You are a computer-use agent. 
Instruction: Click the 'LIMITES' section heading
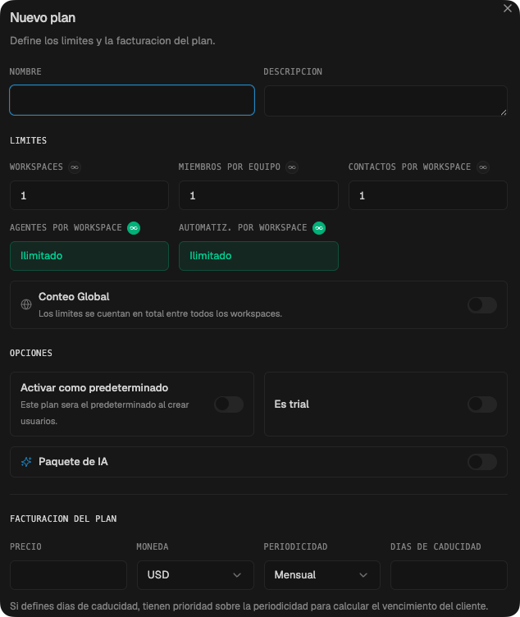[29, 140]
